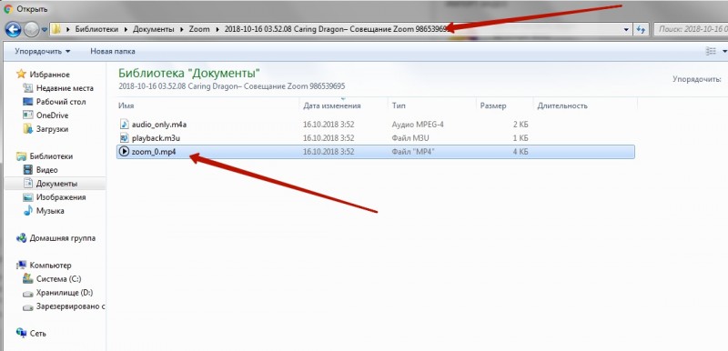The image size is (728, 351).
Task: Open the Хранилище (D:) drive
Action: pos(65,293)
